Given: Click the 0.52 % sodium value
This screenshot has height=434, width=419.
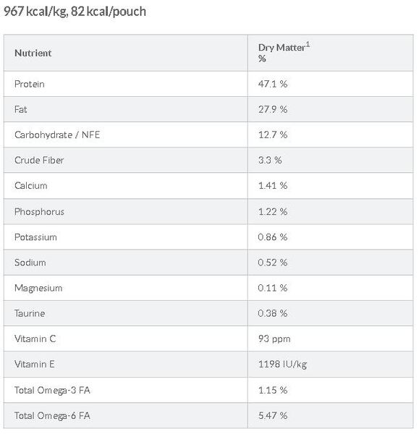Looking at the screenshot, I should click(x=273, y=263).
